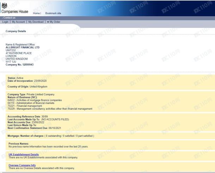Open the My Account menu item
The width and height of the screenshot is (215, 173).
pos(18,22)
